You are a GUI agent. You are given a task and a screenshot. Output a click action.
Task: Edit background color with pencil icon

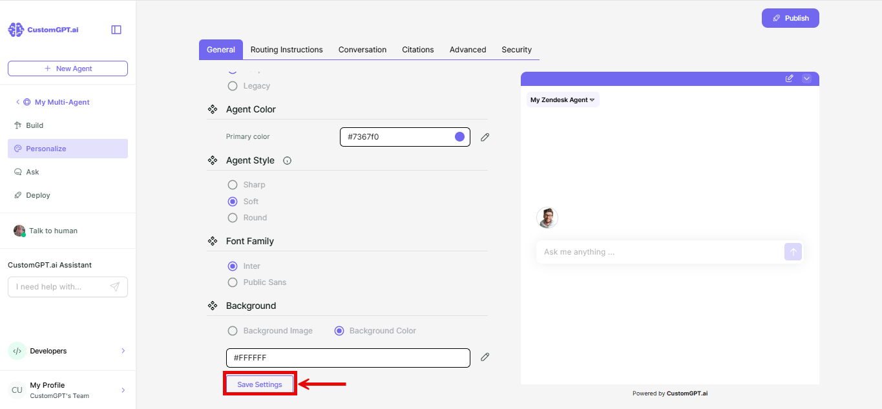tap(485, 357)
